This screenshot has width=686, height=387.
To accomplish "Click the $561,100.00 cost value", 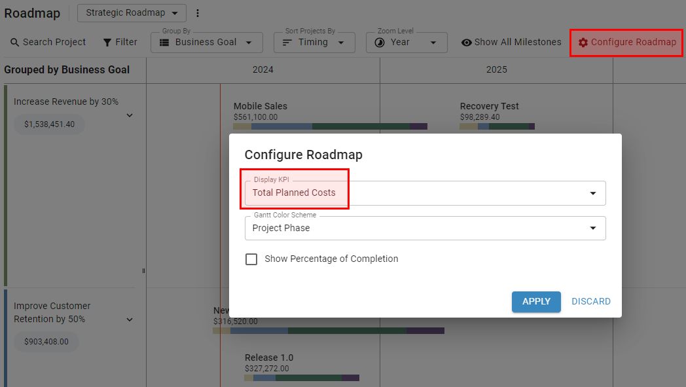I will [x=255, y=117].
